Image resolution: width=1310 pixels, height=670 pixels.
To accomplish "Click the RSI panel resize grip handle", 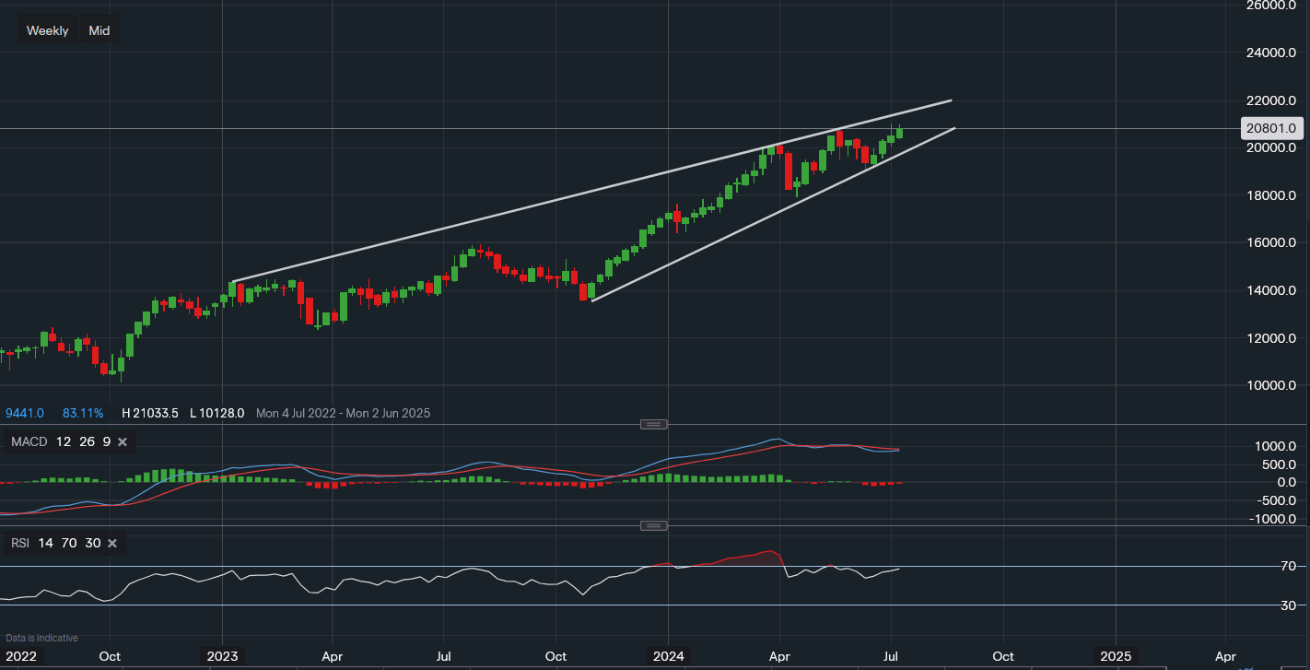I will point(654,525).
